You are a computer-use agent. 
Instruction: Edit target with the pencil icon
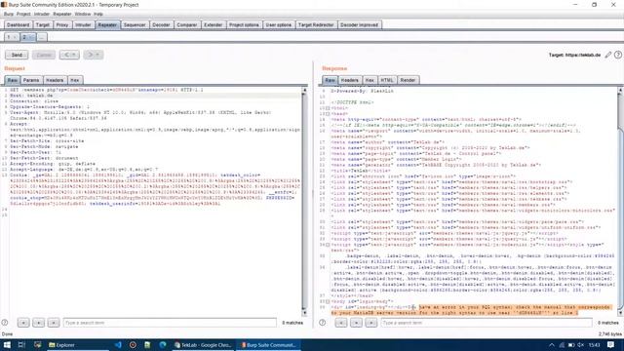(x=608, y=55)
